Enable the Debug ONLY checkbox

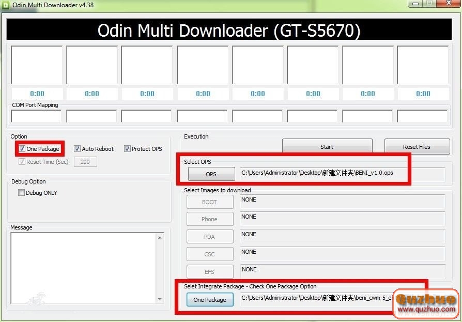point(21,193)
